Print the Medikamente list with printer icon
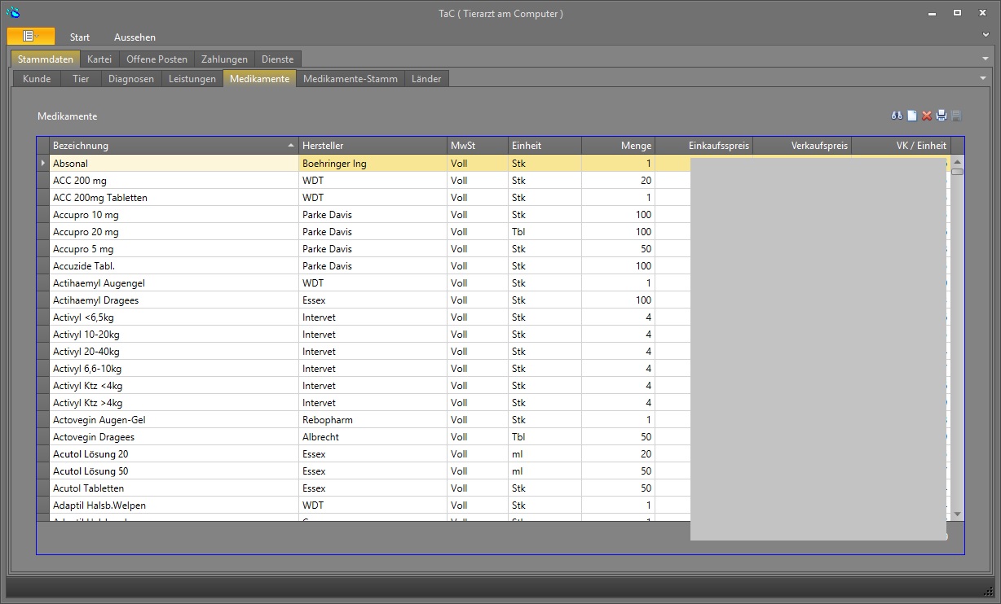Screen dimensions: 1001x604 click(941, 116)
